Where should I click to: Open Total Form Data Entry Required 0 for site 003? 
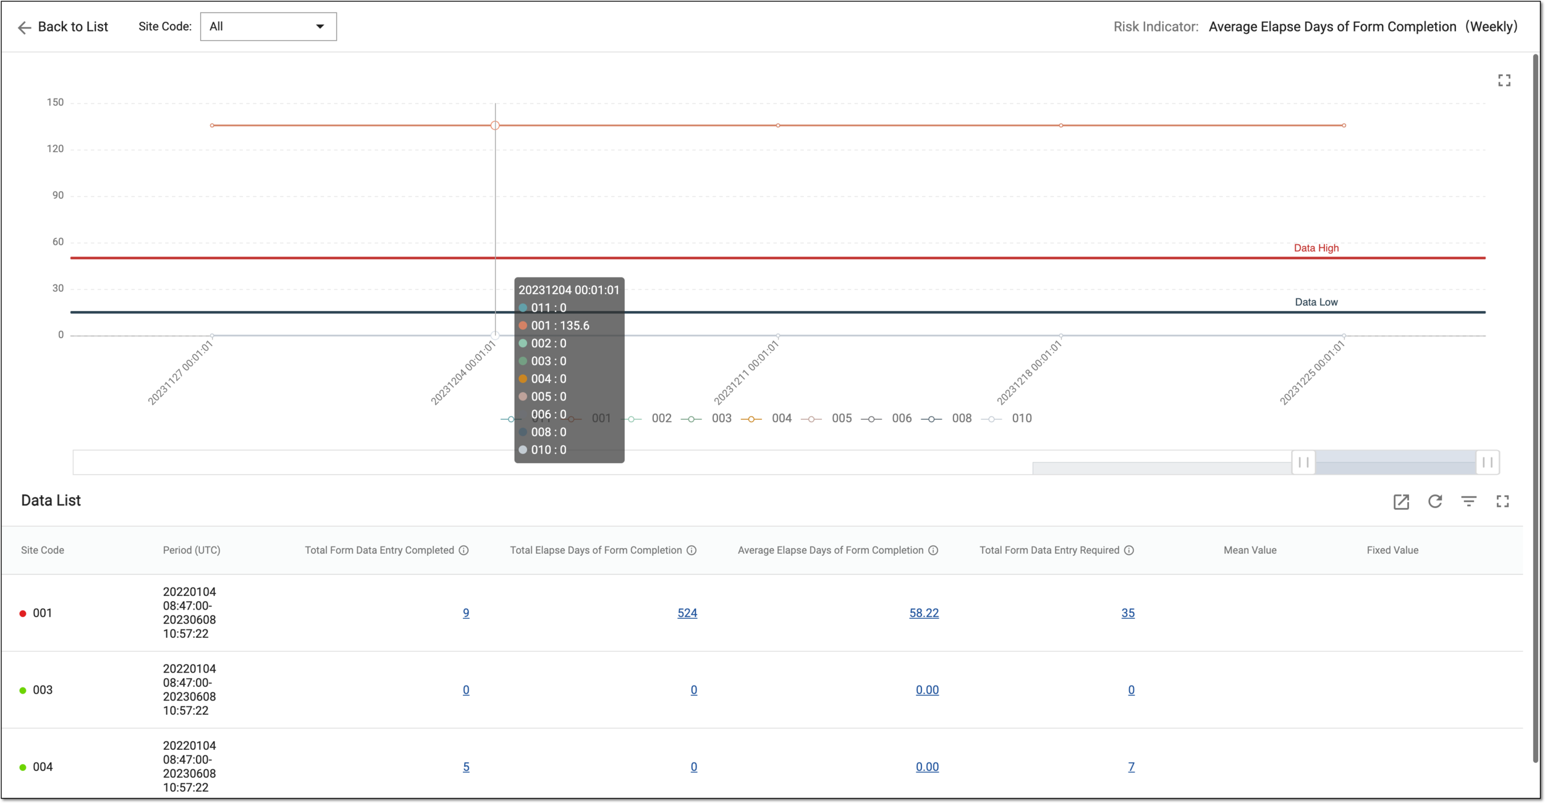(x=1131, y=690)
